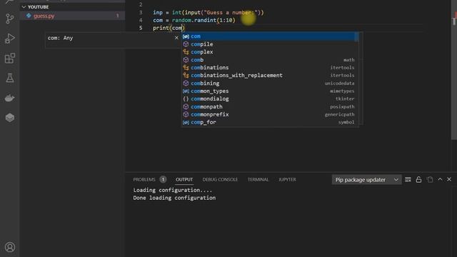Open the Pip package updater channel dropdown

click(366, 180)
